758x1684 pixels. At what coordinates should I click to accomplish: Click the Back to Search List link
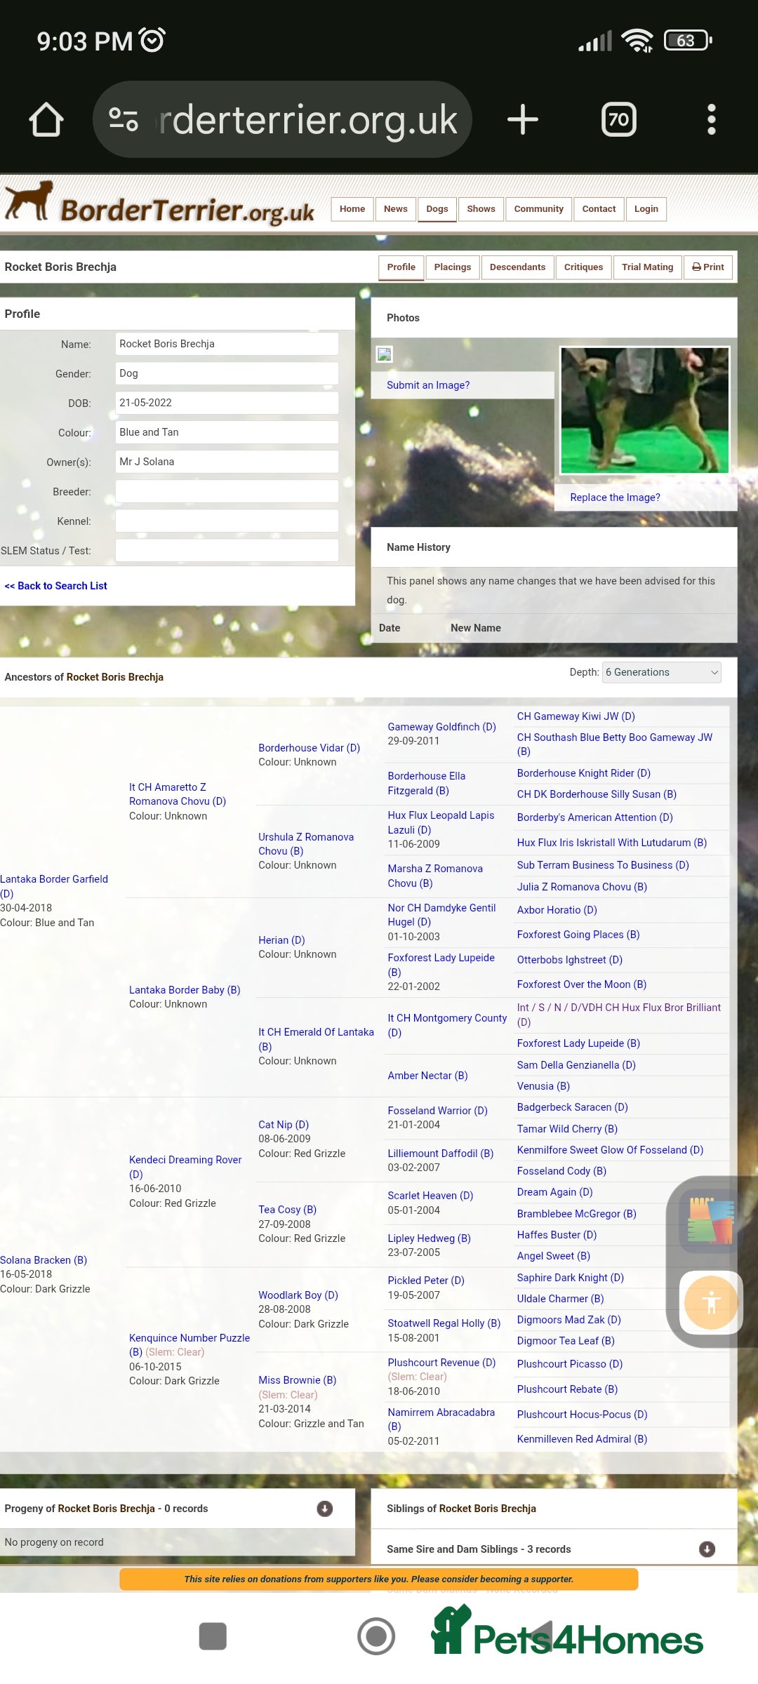pos(56,586)
